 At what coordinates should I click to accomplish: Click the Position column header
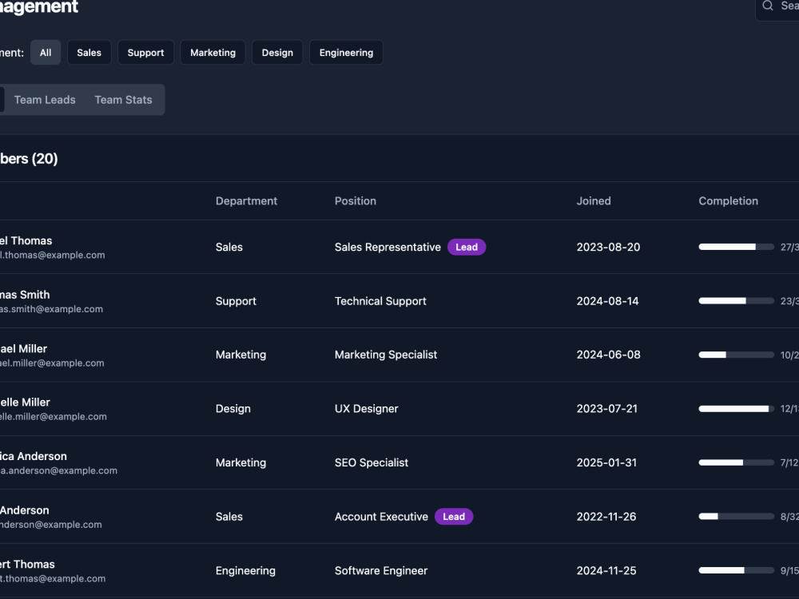click(x=356, y=200)
